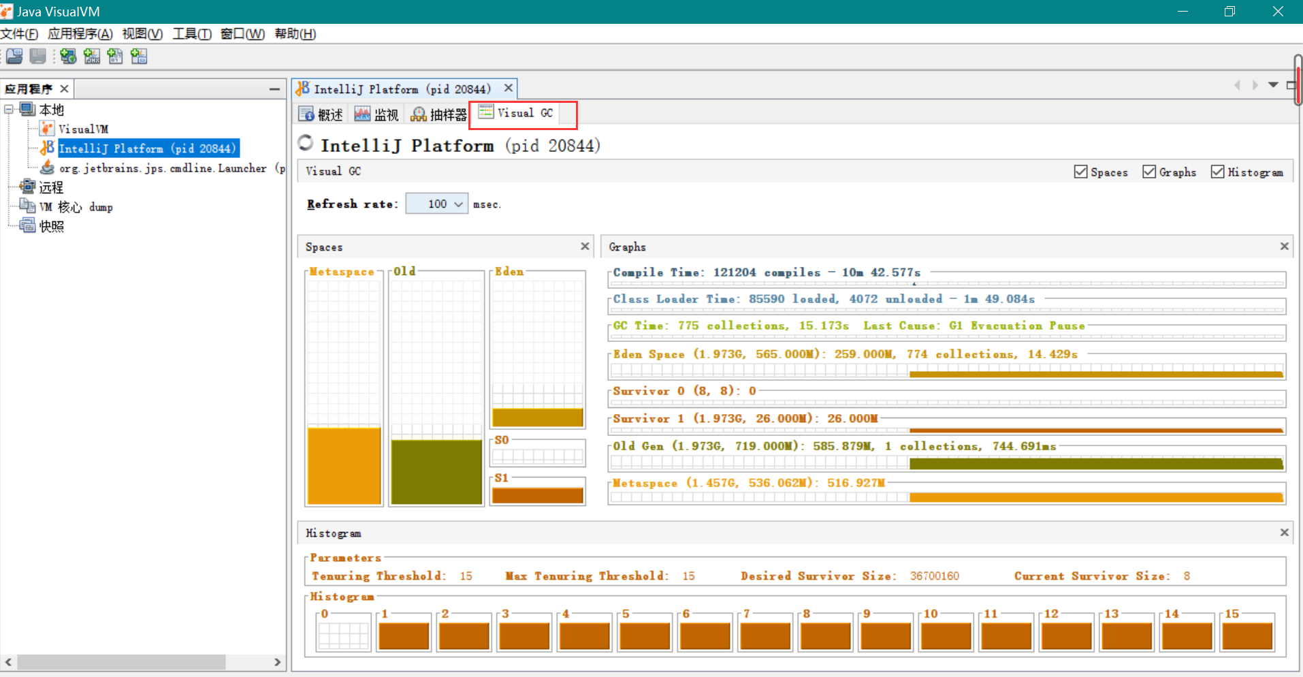The image size is (1303, 677).
Task: Select the VM 核心 dump tree node
Action: pyautogui.click(x=76, y=206)
